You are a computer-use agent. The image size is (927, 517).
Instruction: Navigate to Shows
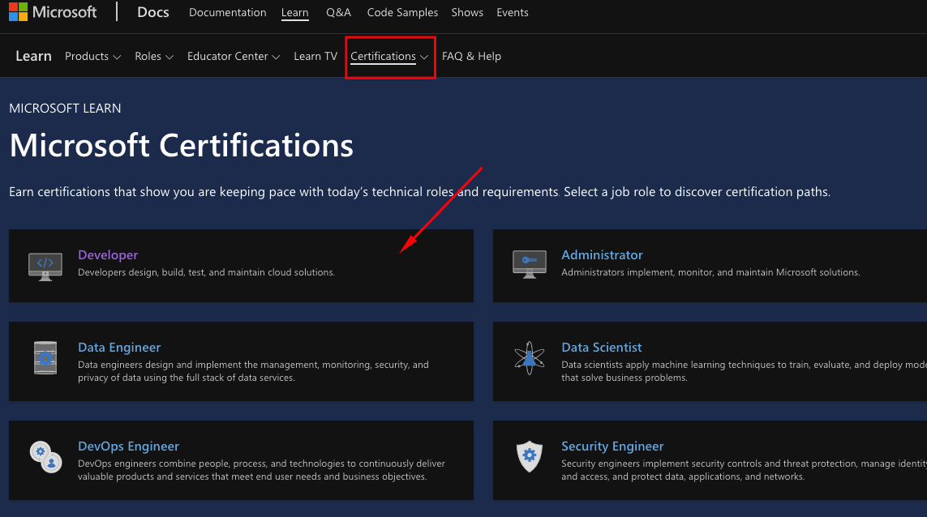pyautogui.click(x=467, y=12)
